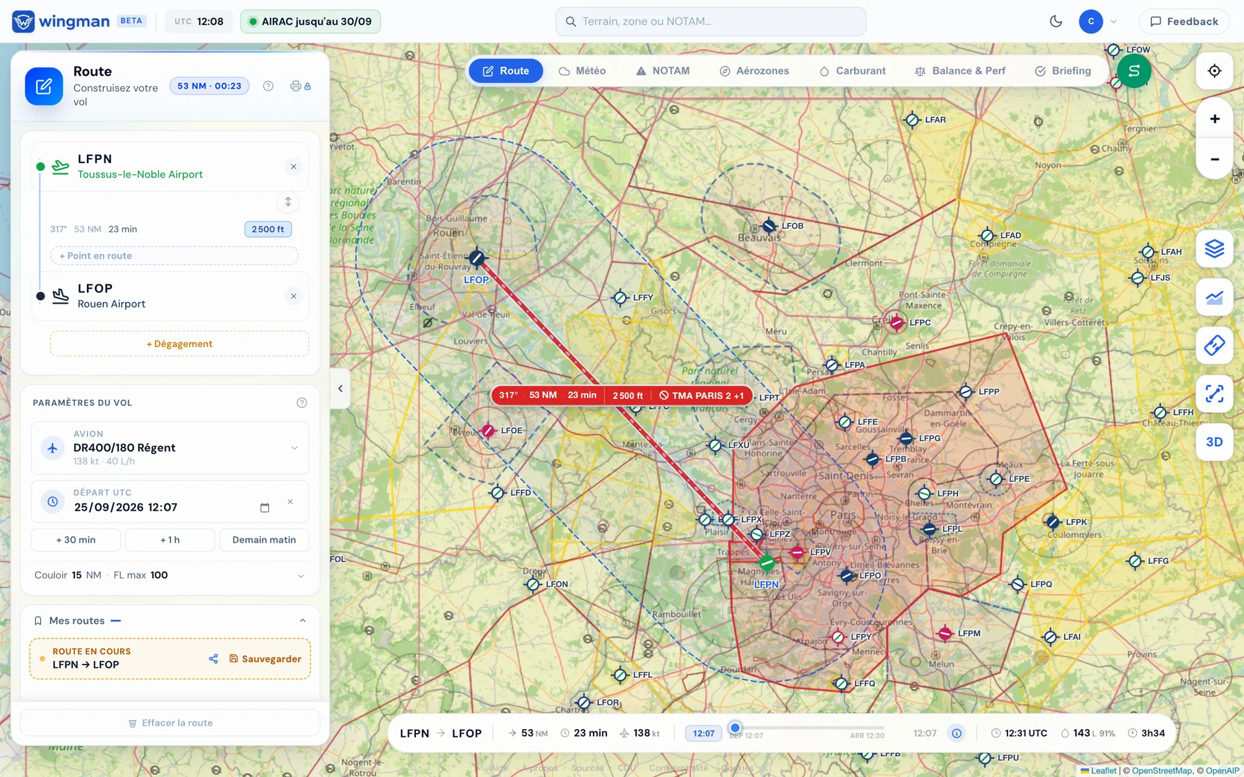This screenshot has height=777, width=1244.
Task: Go to the Balance & Perf tab
Action: tap(960, 71)
